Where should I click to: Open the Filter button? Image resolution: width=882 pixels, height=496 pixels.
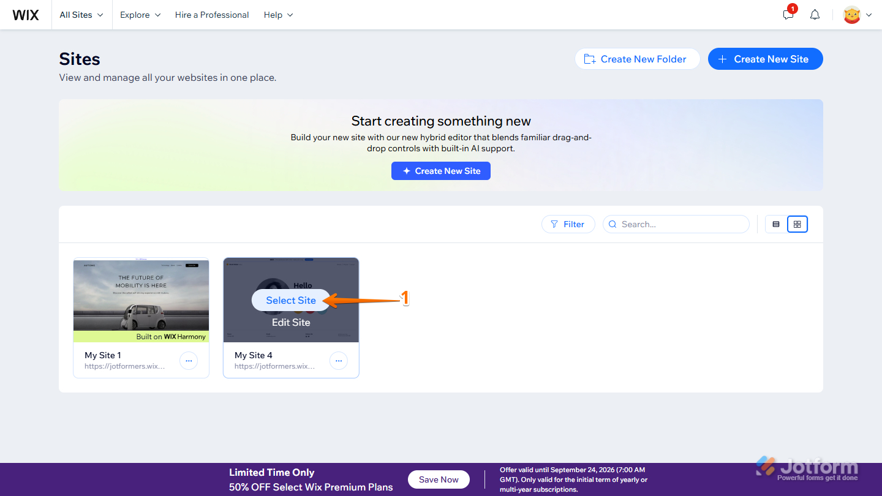click(568, 224)
